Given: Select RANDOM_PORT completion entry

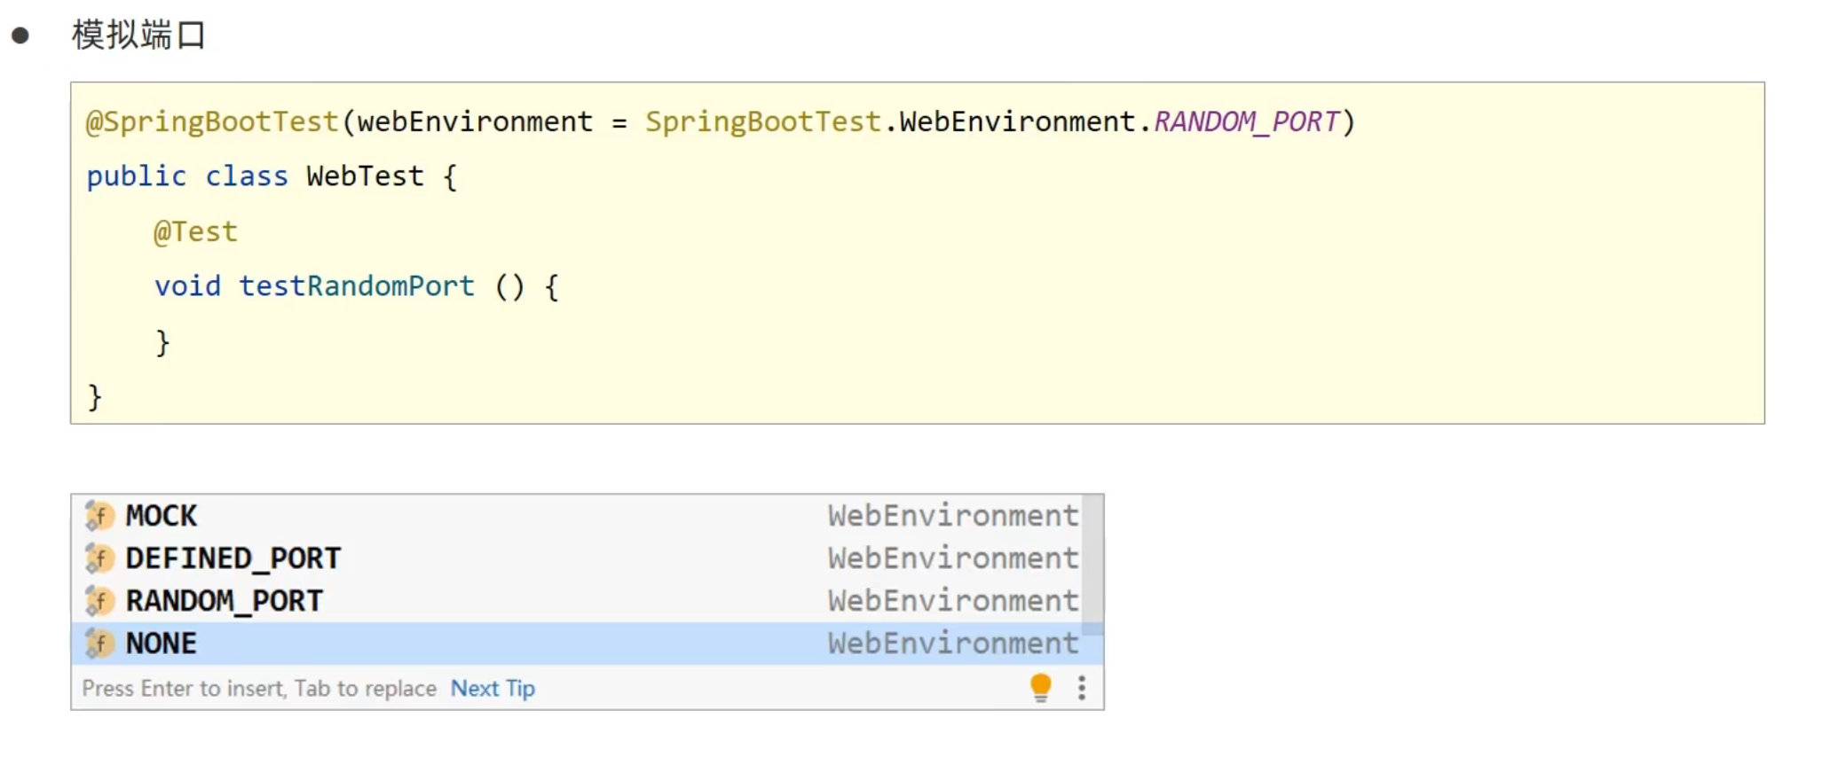Looking at the screenshot, I should tap(577, 601).
